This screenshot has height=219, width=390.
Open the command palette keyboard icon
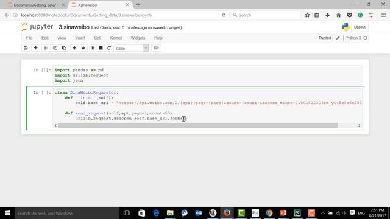(x=156, y=48)
